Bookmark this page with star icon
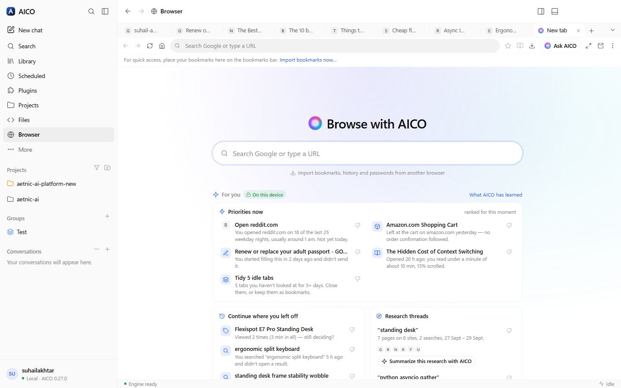The width and height of the screenshot is (621, 388). click(x=508, y=46)
